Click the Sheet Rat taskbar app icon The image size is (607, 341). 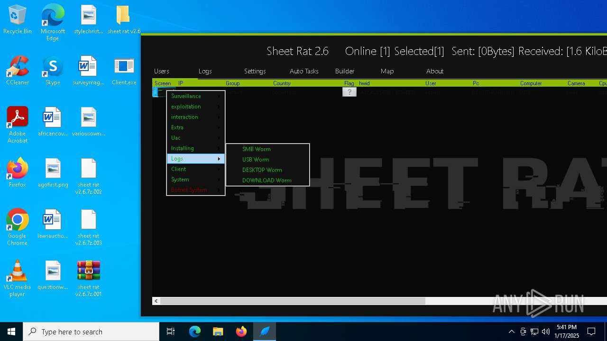point(265,332)
